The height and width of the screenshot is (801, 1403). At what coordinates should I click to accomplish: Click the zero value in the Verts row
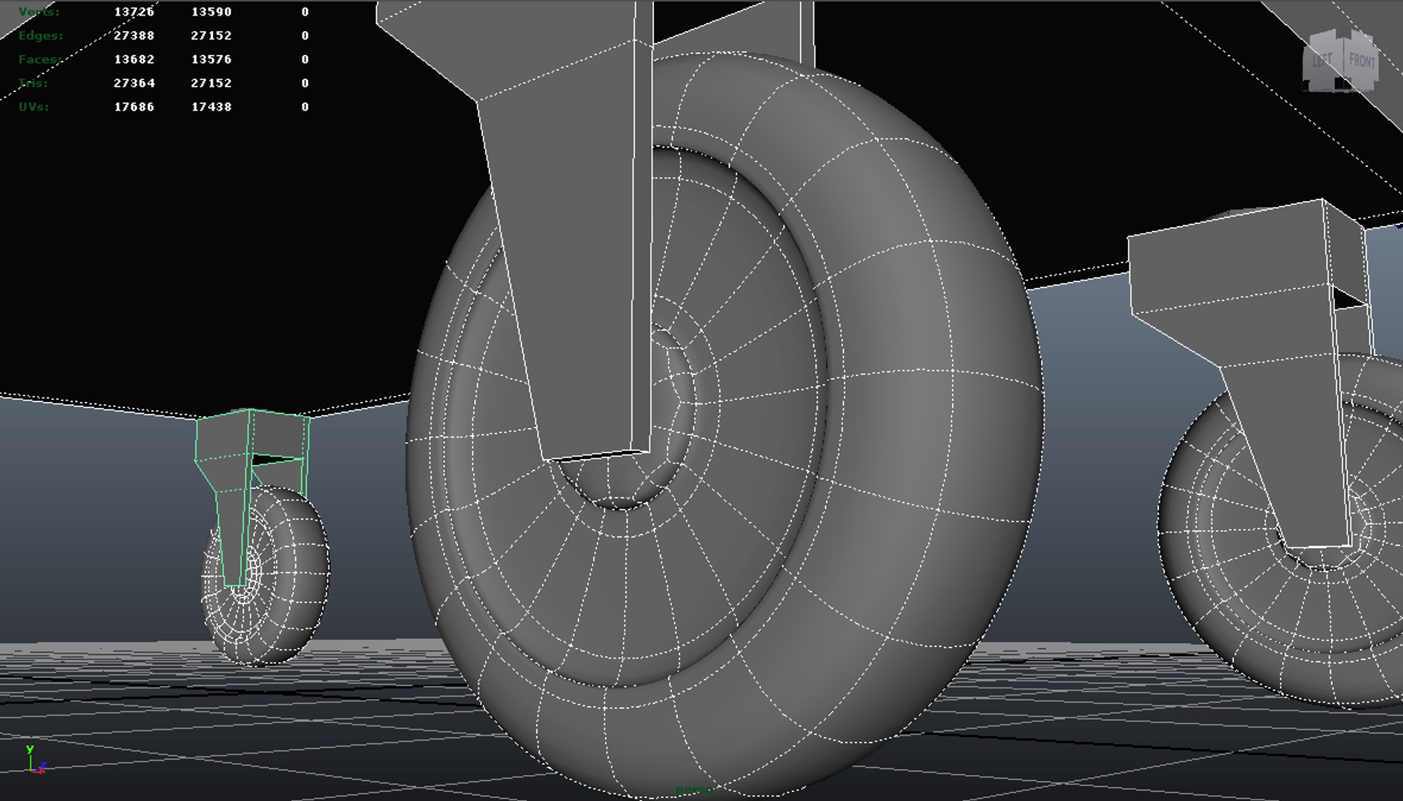pos(305,12)
